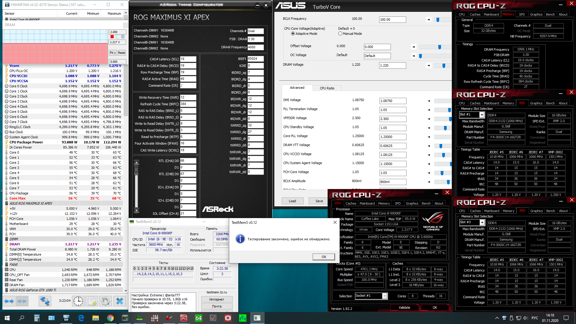Open HWiNFO settings gear icon
The width and height of the screenshot is (576, 324).
point(105,301)
